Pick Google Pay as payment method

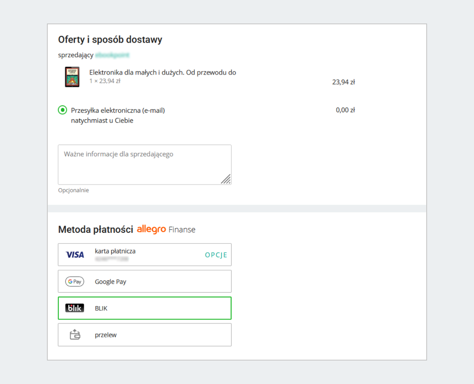(111, 282)
